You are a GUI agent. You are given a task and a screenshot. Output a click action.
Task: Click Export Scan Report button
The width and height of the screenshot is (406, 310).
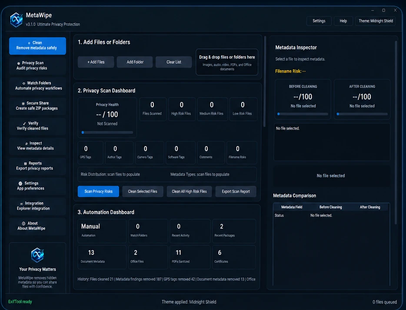(x=236, y=191)
